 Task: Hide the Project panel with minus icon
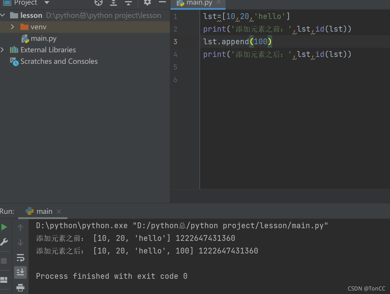(x=162, y=2)
